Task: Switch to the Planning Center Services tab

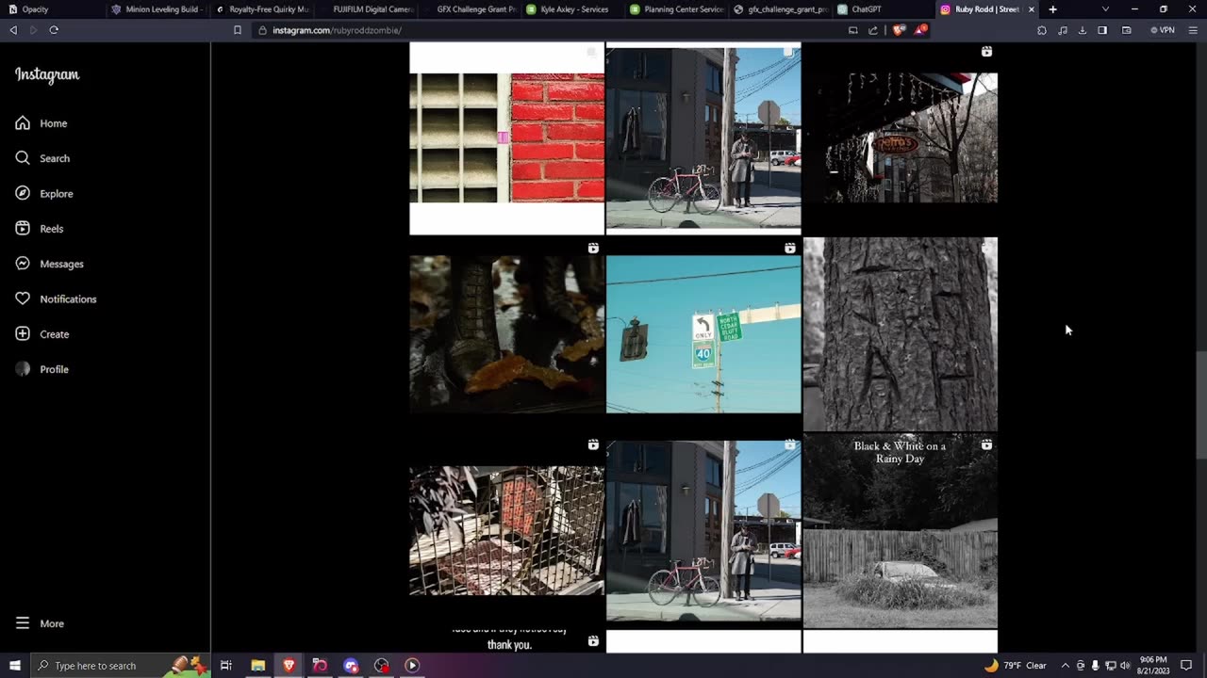Action: tap(676, 9)
